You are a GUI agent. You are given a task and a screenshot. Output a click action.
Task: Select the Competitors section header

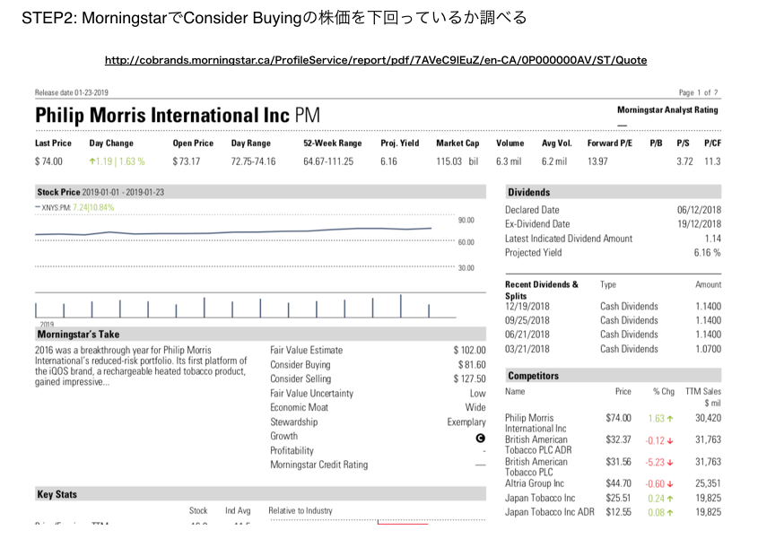533,376
